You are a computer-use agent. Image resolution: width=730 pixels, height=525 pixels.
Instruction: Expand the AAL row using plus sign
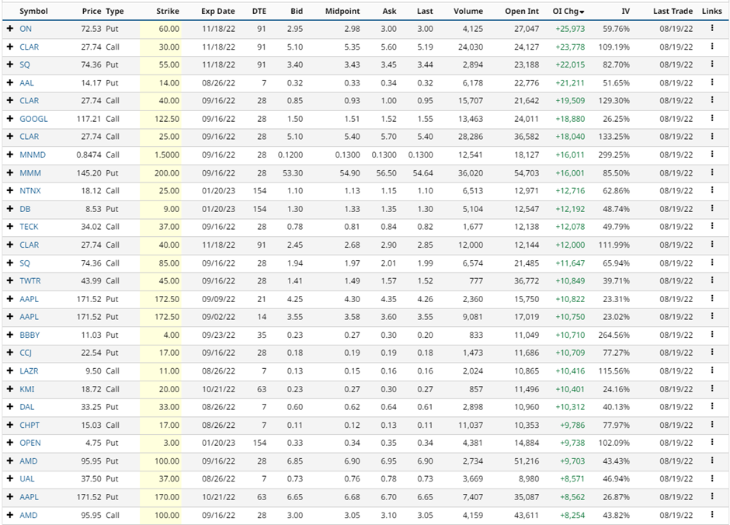10,82
